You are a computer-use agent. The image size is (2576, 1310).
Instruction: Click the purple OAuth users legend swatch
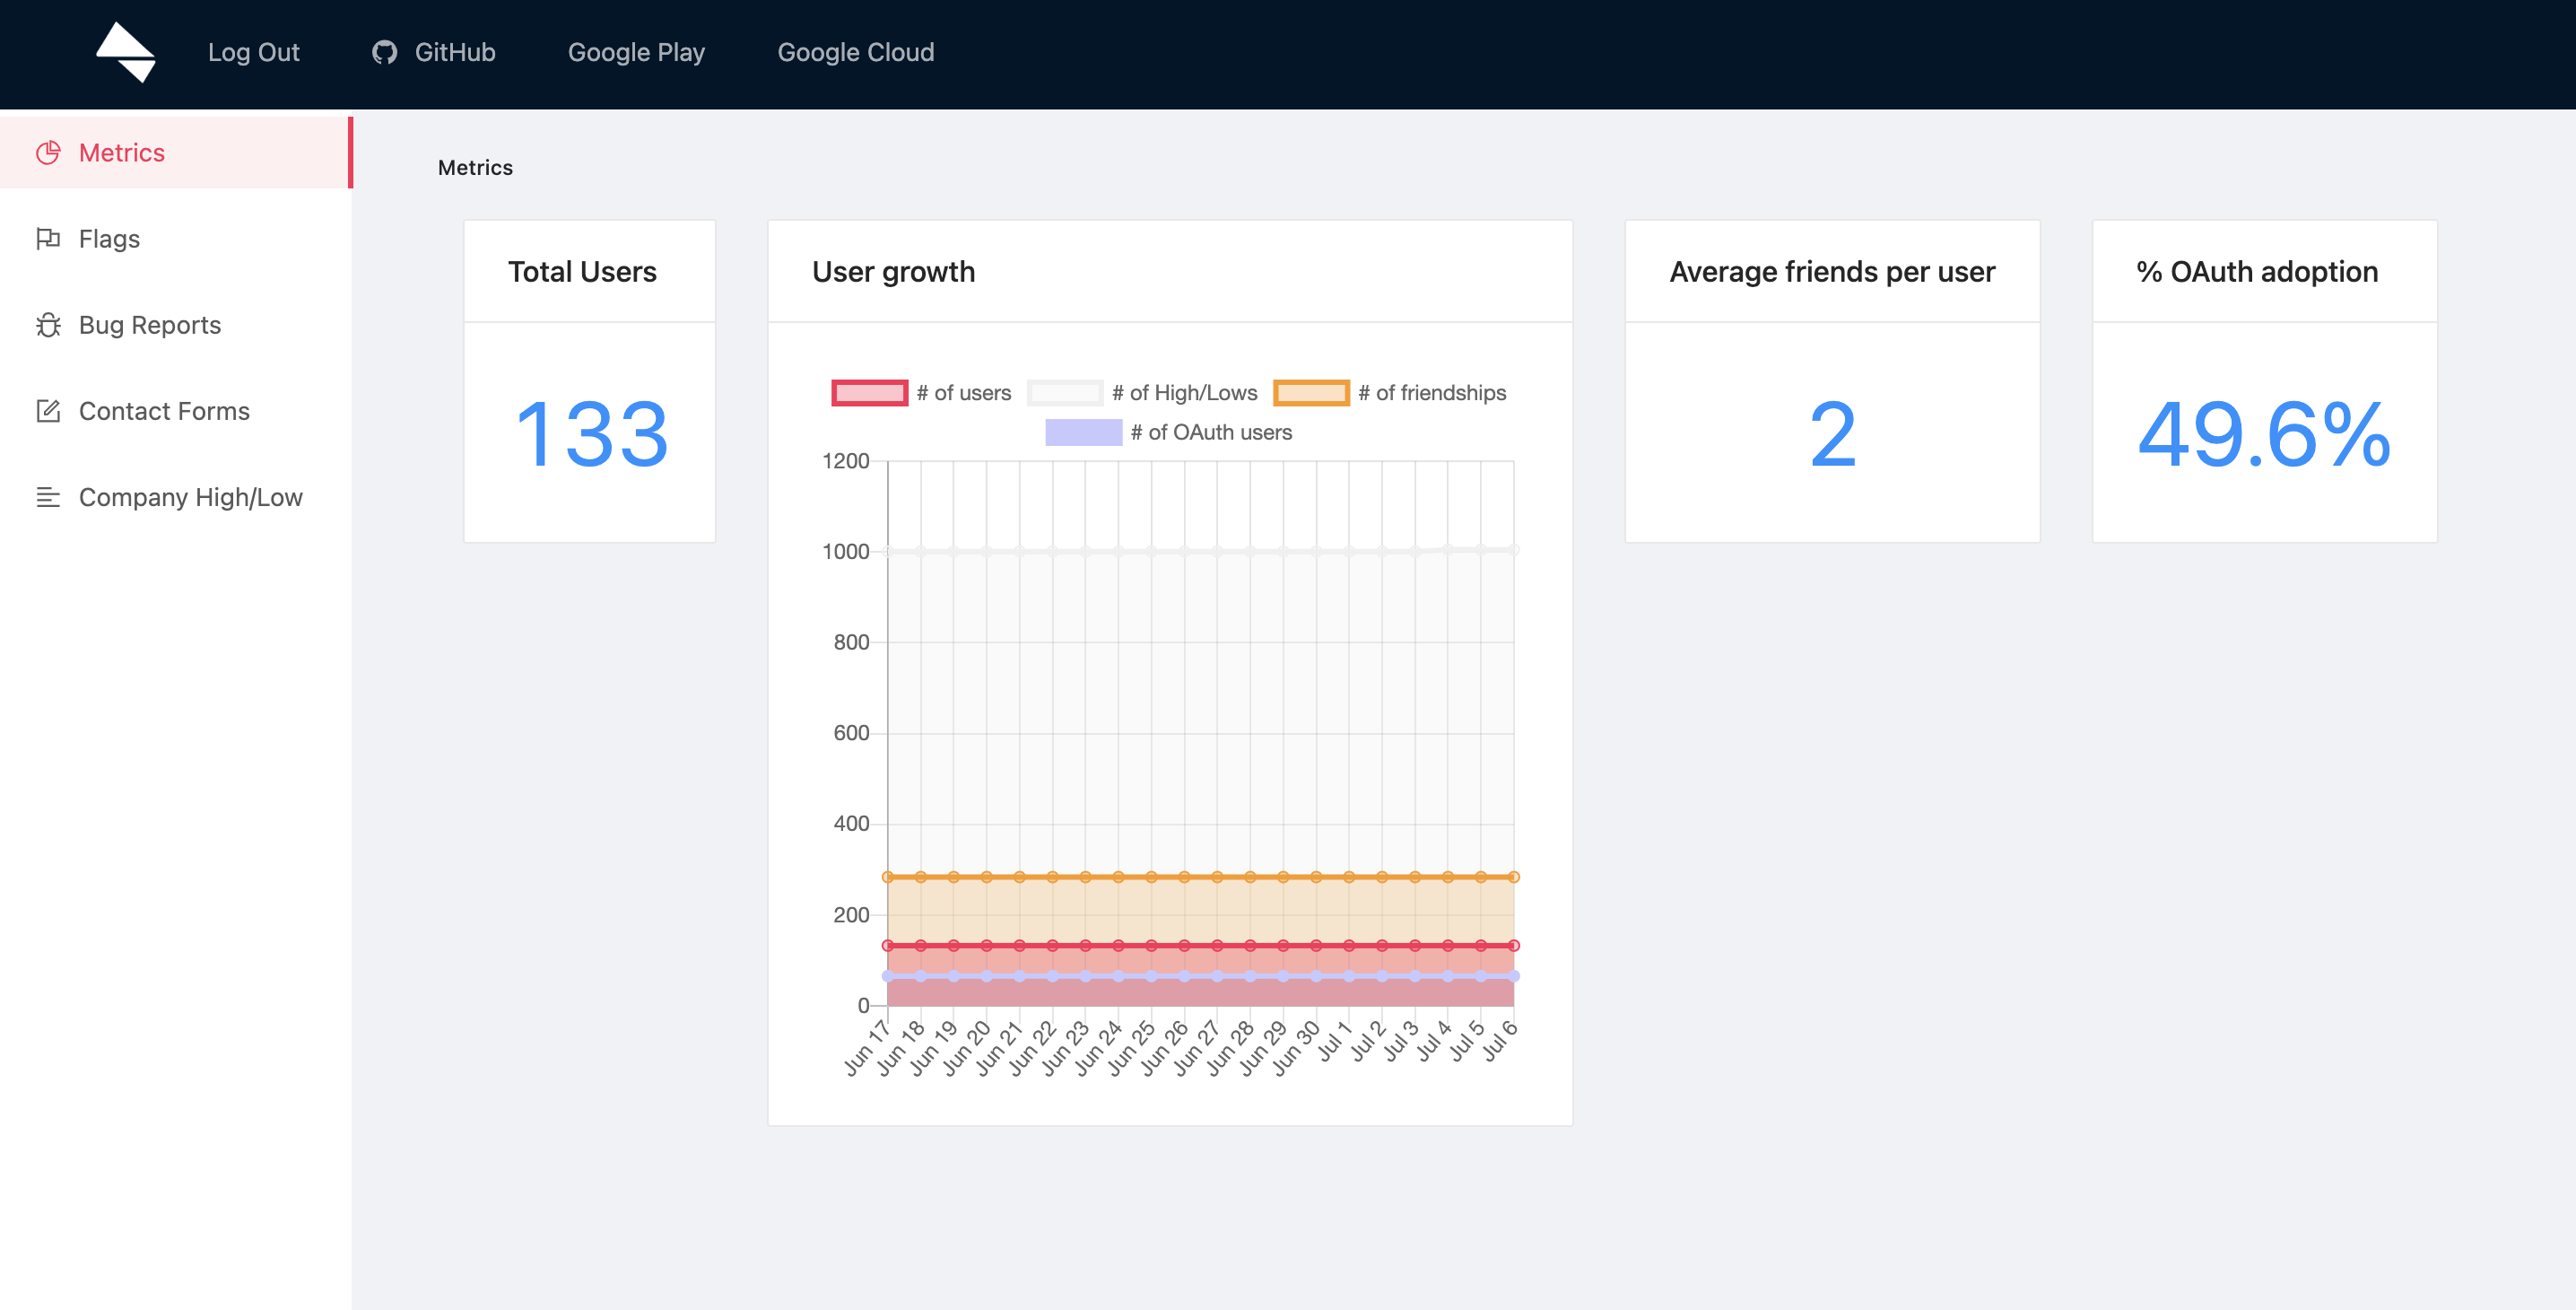click(1083, 432)
